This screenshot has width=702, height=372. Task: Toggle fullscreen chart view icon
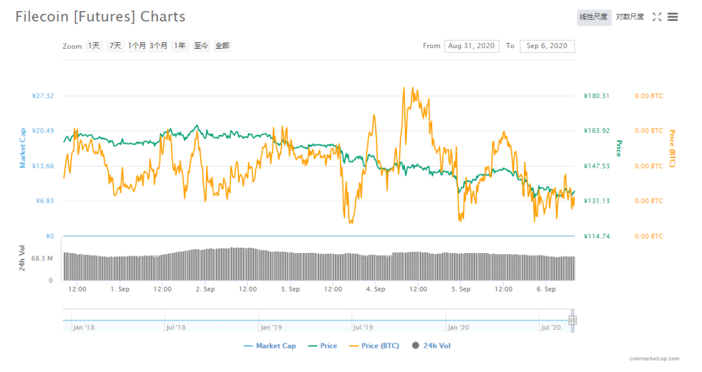coord(656,17)
